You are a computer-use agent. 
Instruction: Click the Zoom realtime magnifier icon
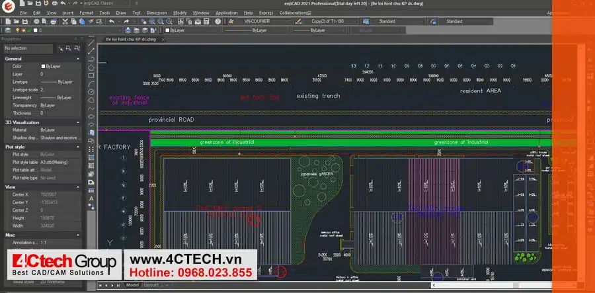[152, 22]
